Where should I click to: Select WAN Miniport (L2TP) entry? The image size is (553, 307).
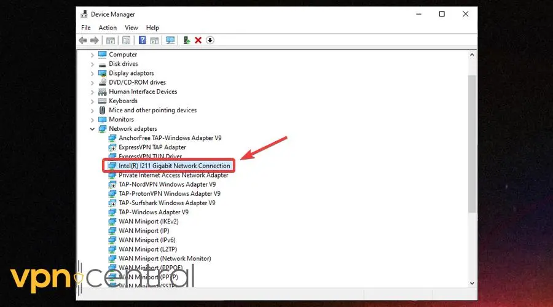pos(147,249)
